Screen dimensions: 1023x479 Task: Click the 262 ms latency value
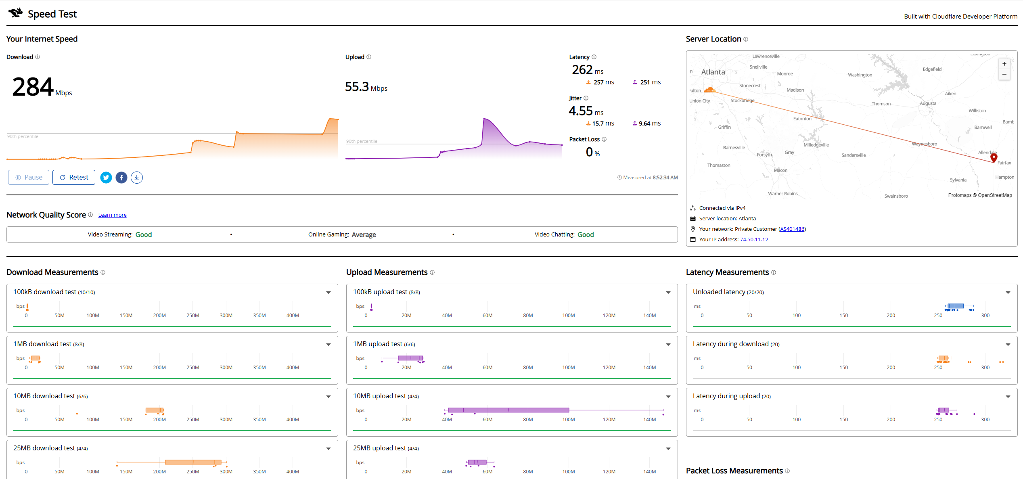click(x=588, y=70)
